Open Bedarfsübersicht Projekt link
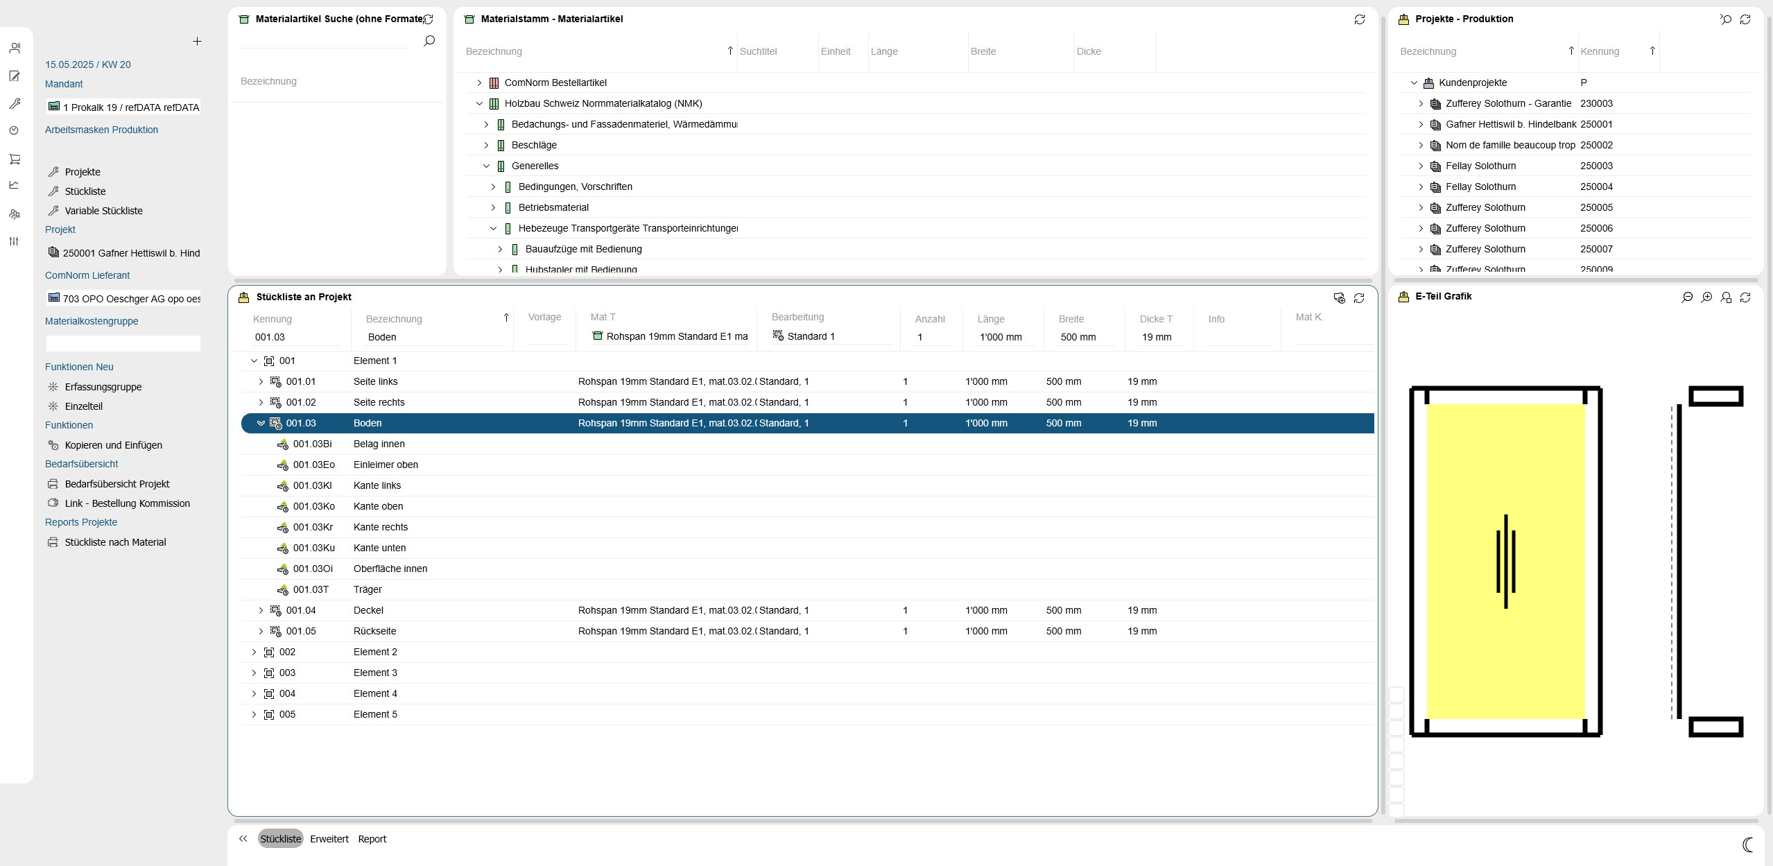 (117, 484)
